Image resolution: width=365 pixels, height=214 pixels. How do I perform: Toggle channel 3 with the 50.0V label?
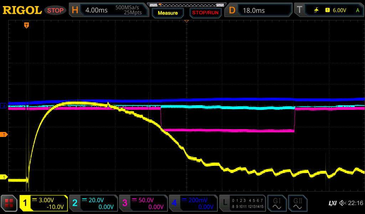(143, 203)
